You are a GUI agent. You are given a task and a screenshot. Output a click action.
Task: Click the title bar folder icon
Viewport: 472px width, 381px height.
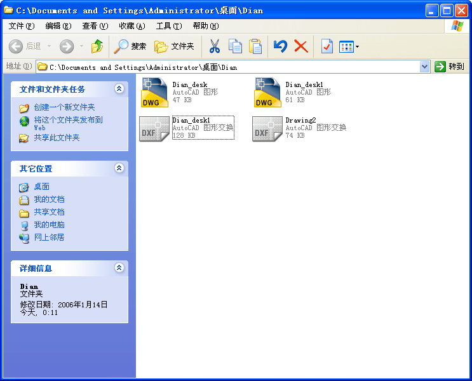(8, 10)
